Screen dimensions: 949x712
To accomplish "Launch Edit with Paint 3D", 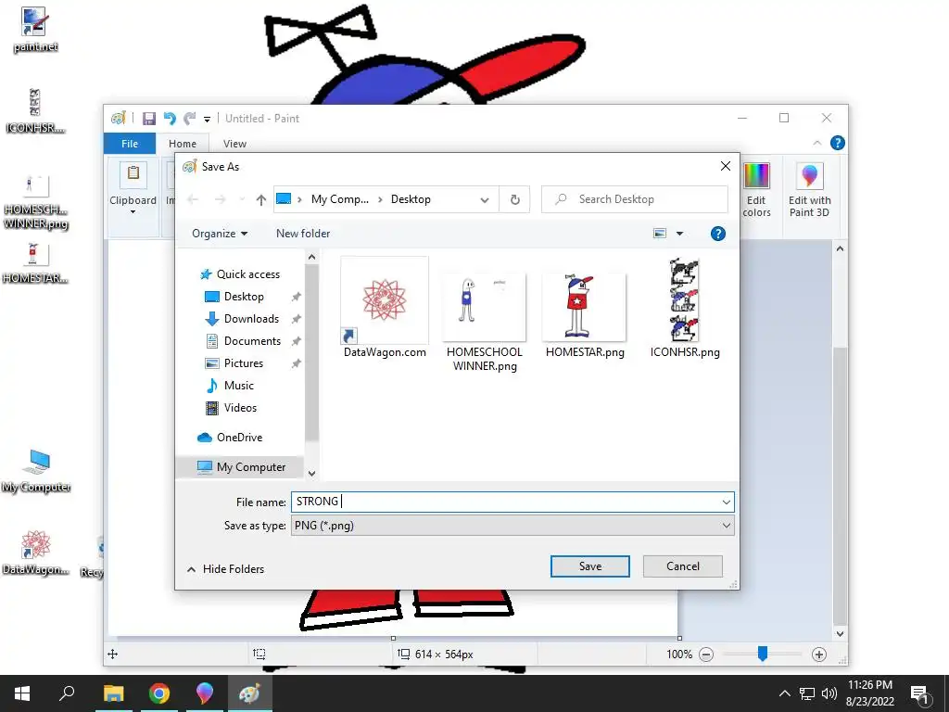I will [x=809, y=189].
